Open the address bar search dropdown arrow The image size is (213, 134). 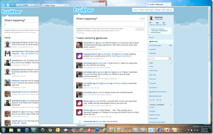coord(34,5)
